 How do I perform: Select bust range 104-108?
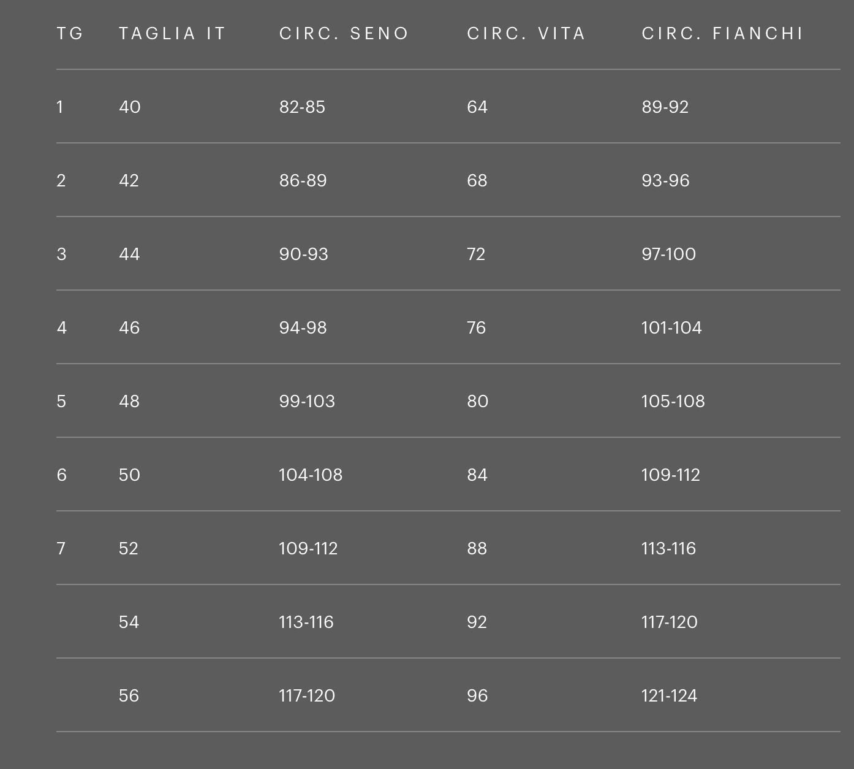[311, 475]
